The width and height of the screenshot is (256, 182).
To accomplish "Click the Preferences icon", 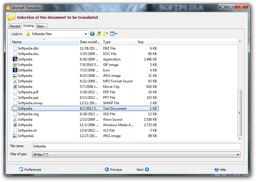I will pos(21,169).
